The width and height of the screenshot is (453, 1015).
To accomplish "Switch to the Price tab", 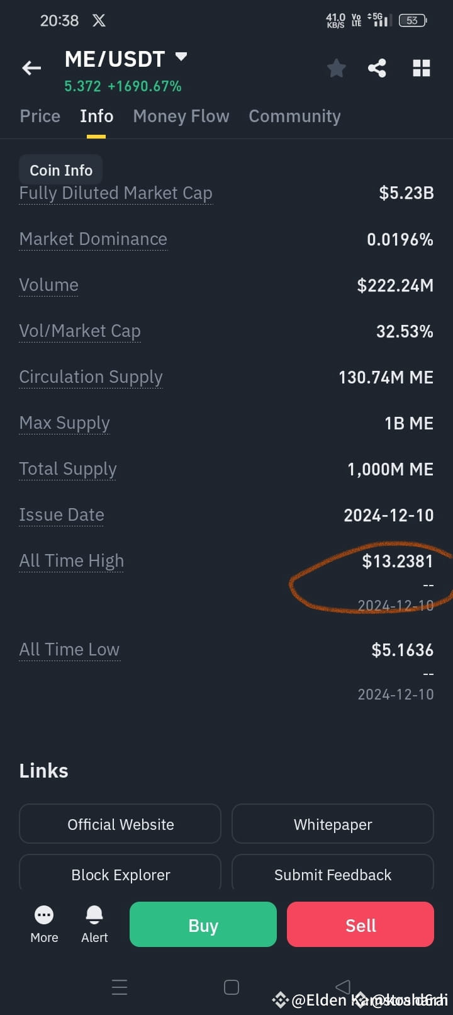I will [40, 116].
